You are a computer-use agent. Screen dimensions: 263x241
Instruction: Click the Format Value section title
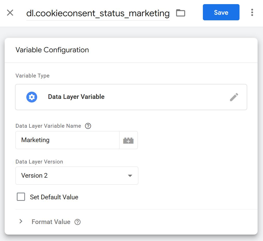click(51, 222)
